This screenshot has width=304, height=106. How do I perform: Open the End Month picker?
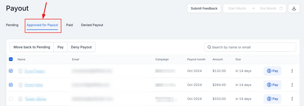268,8
